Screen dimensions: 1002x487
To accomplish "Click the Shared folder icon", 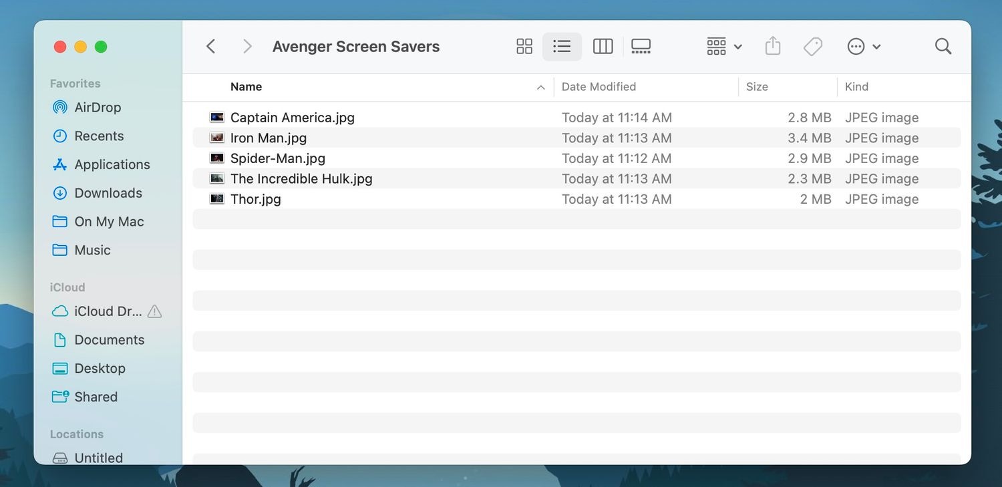I will tap(60, 397).
